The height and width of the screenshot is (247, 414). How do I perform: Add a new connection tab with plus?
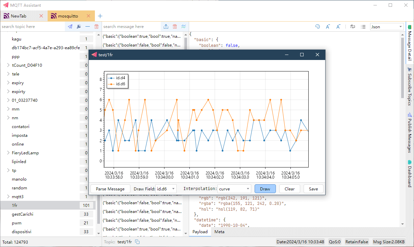100,16
